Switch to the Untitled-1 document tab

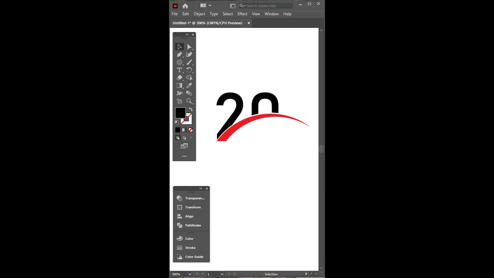pos(208,23)
